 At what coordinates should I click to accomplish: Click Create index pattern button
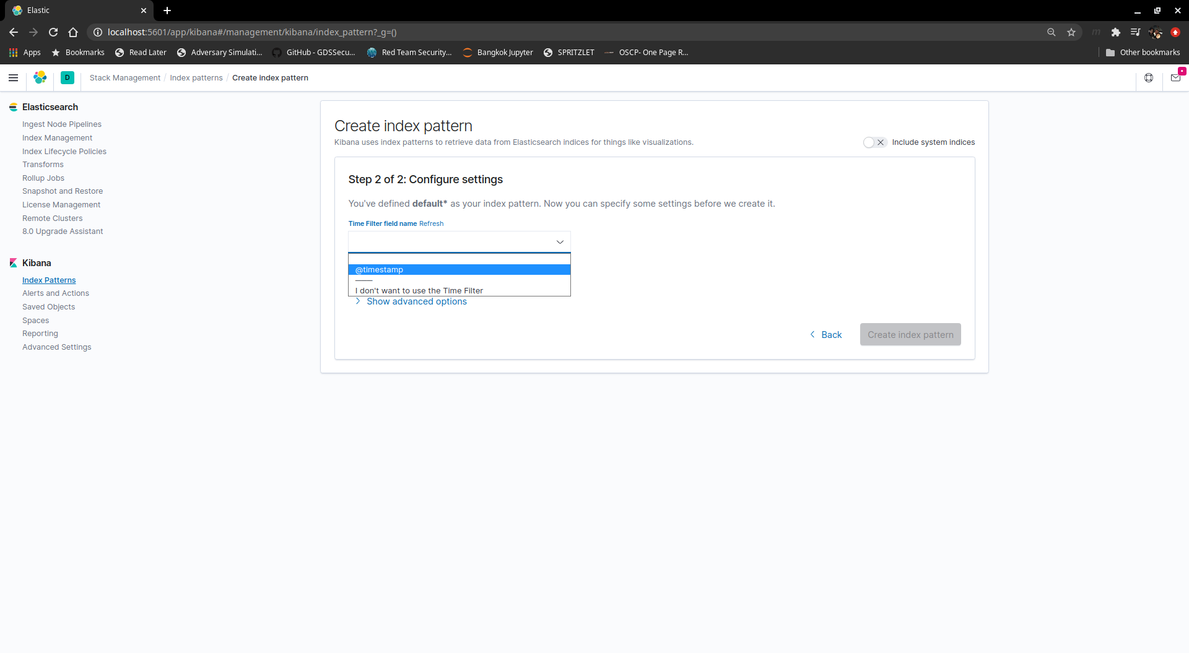pyautogui.click(x=910, y=335)
